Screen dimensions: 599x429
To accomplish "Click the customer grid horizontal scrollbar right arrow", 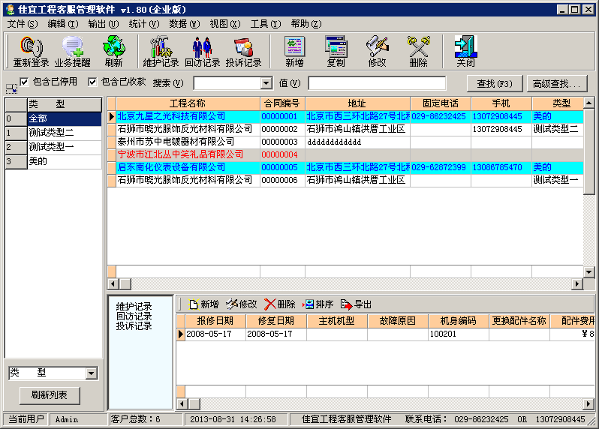I will pyautogui.click(x=576, y=284).
